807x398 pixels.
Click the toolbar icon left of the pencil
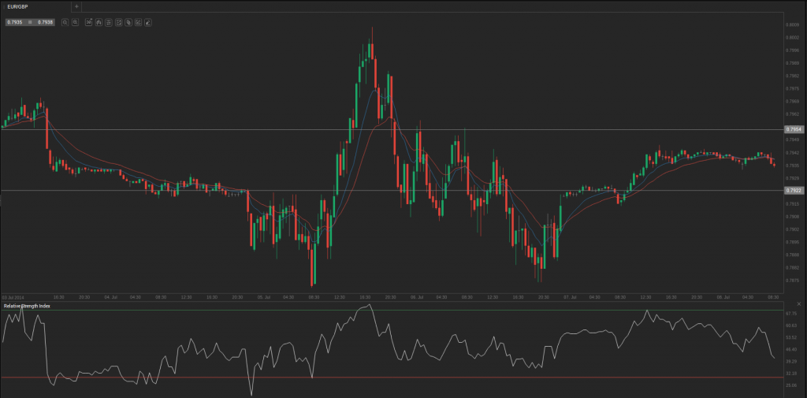(x=138, y=22)
